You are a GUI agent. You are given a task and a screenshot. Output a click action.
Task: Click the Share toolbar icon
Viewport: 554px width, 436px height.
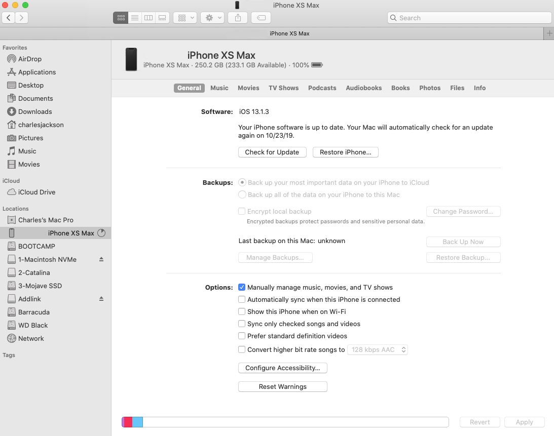[x=238, y=18]
